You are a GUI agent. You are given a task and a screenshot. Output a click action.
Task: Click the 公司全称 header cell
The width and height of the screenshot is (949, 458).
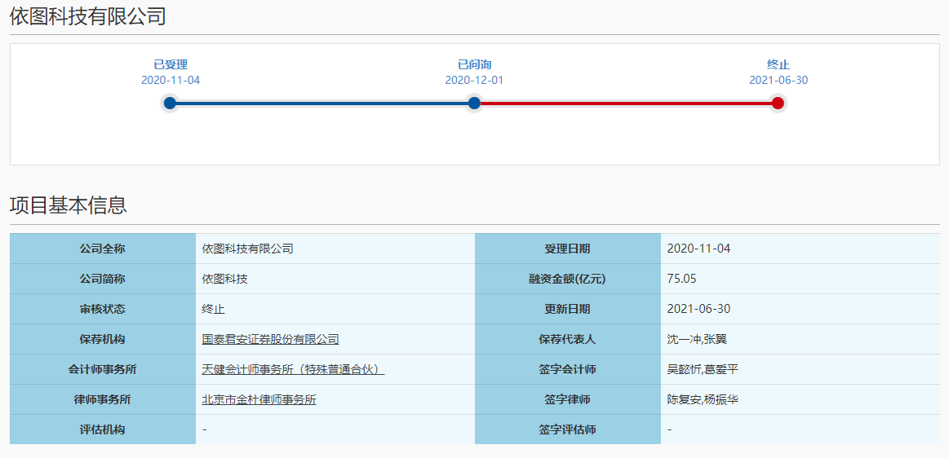(x=102, y=249)
